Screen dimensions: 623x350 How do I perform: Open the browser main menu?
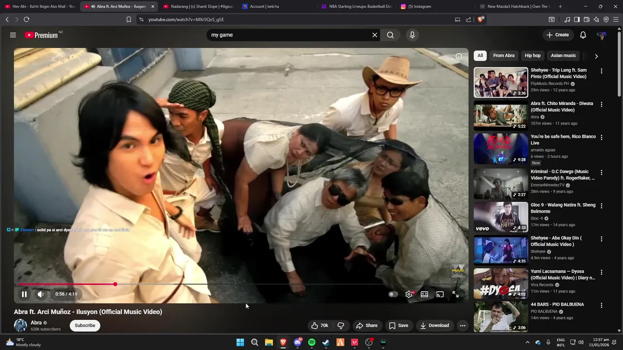[616, 19]
